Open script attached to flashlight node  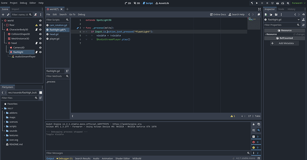36,52
